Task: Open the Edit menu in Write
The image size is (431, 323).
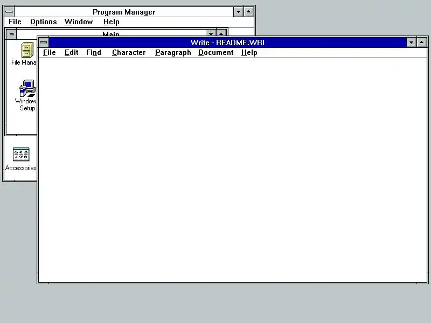Action: [x=72, y=52]
